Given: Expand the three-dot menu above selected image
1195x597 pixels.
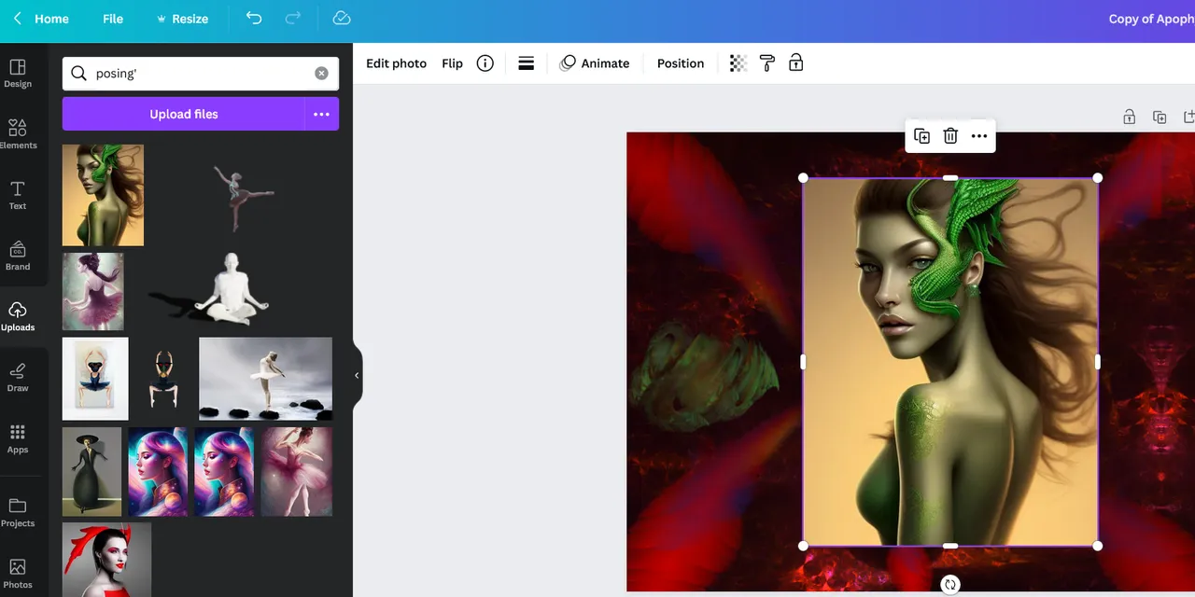Looking at the screenshot, I should point(978,136).
